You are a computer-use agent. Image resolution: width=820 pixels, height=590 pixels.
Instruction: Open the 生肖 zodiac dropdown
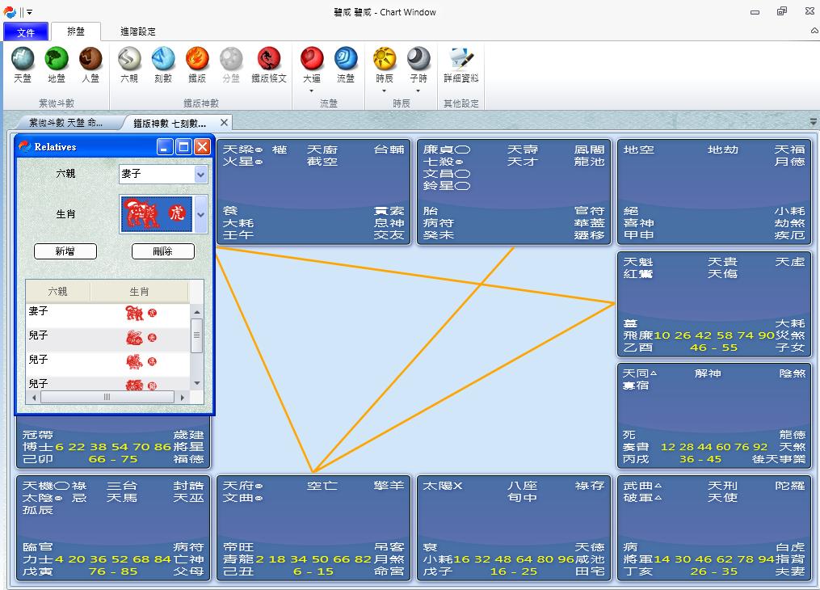200,214
